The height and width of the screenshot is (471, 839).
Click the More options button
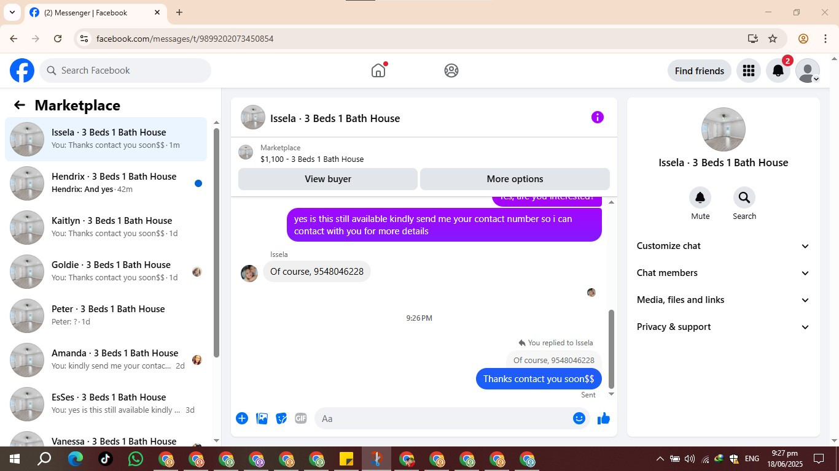tap(515, 179)
